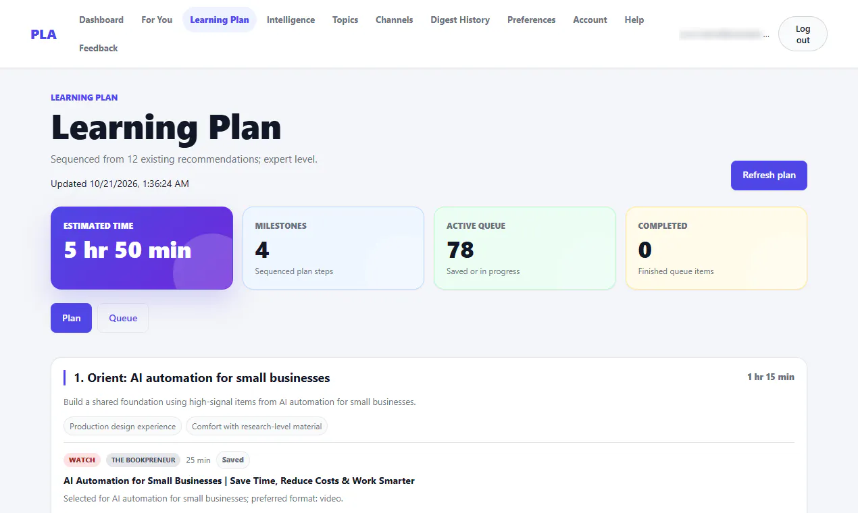This screenshot has height=513, width=858.
Task: Click the Active Queue stat card
Action: point(525,248)
